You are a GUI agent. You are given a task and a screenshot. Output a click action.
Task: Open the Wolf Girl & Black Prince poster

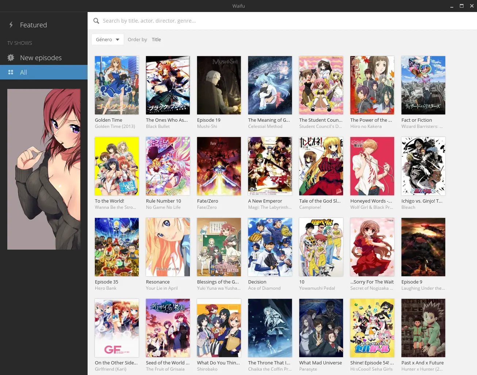tap(372, 166)
